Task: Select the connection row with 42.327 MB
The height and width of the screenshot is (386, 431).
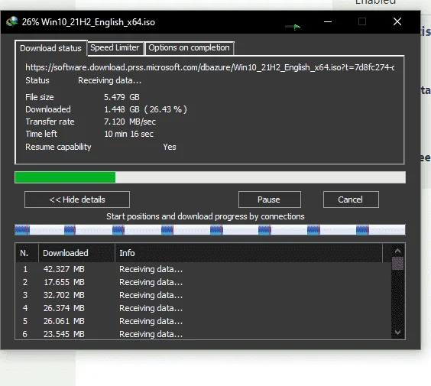Action: pos(203,269)
